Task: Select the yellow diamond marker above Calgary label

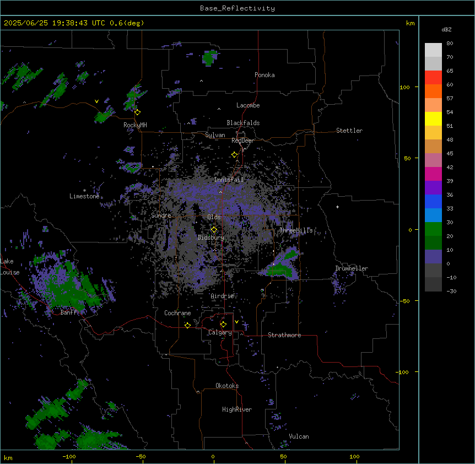Action: tap(223, 325)
